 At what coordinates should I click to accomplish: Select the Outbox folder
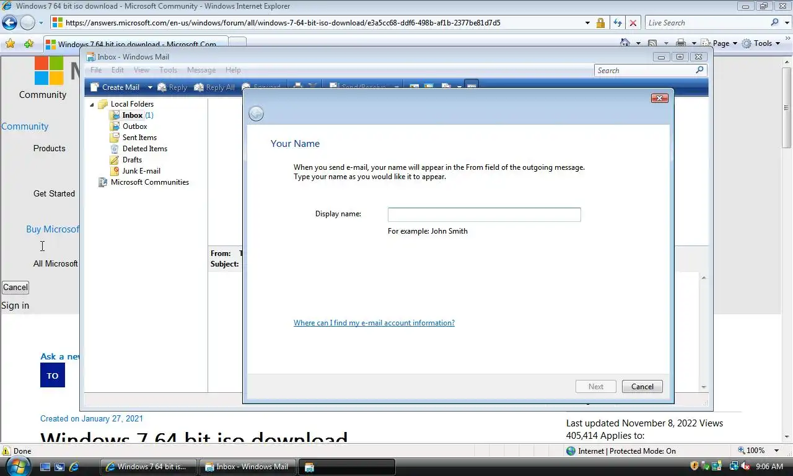tap(134, 126)
